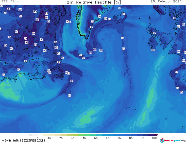Screen dimensions: 186x143
Task: Click the '26. Februar 2021' date text
Action: click(x=166, y=2)
